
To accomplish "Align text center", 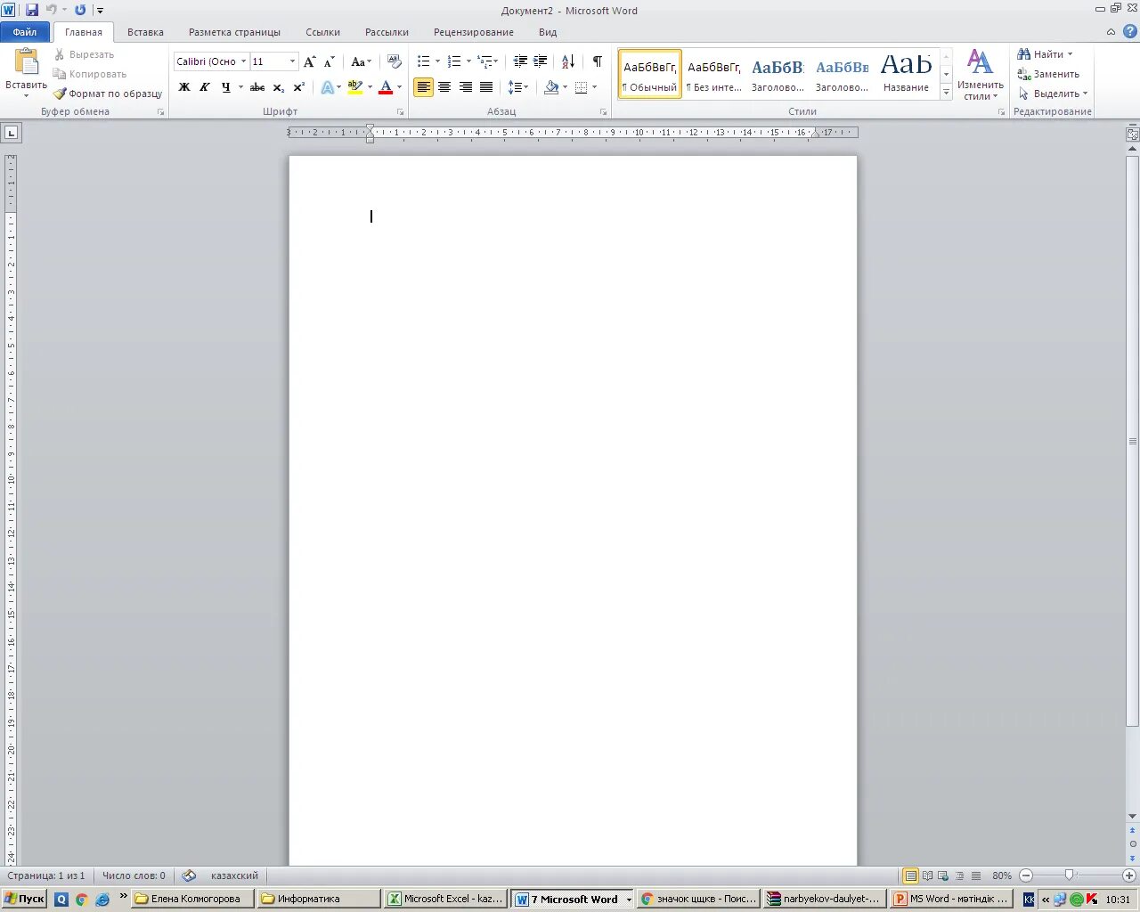I will click(x=444, y=87).
